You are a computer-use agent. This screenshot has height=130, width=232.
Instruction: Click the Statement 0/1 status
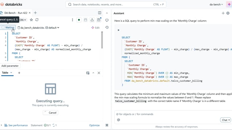click(41, 125)
